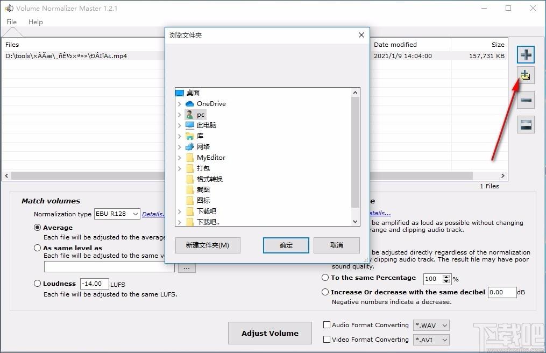Viewport: 546px width, 353px height.
Task: Select Increase Or decrease with same decibel
Action: (325, 292)
